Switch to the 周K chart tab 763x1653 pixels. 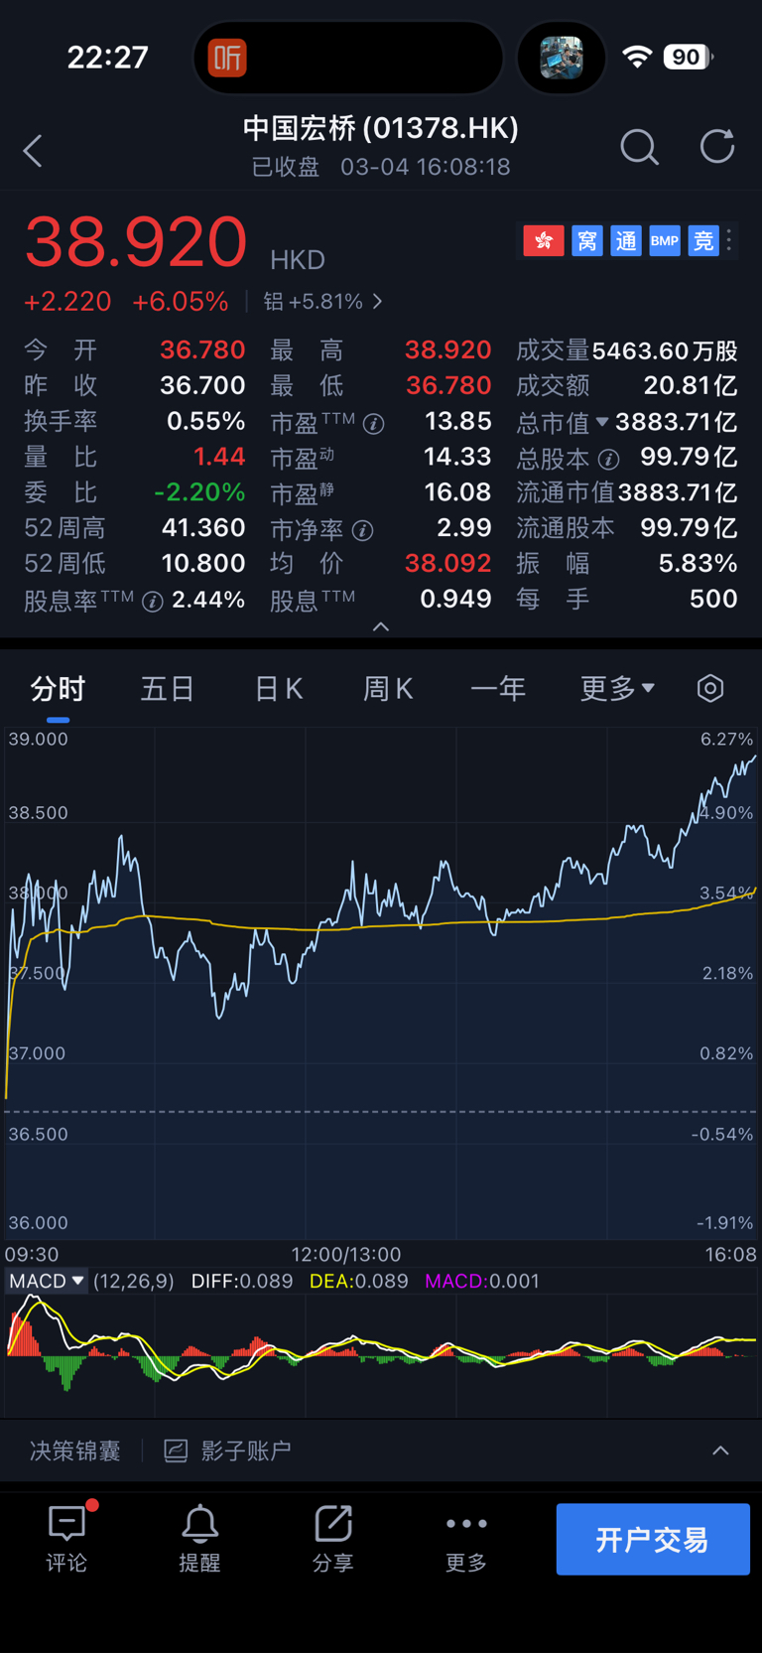[x=388, y=688]
